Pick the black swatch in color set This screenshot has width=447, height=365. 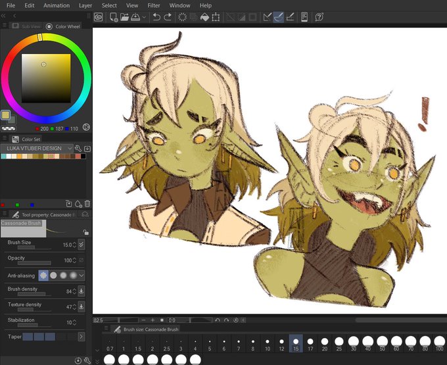point(83,157)
